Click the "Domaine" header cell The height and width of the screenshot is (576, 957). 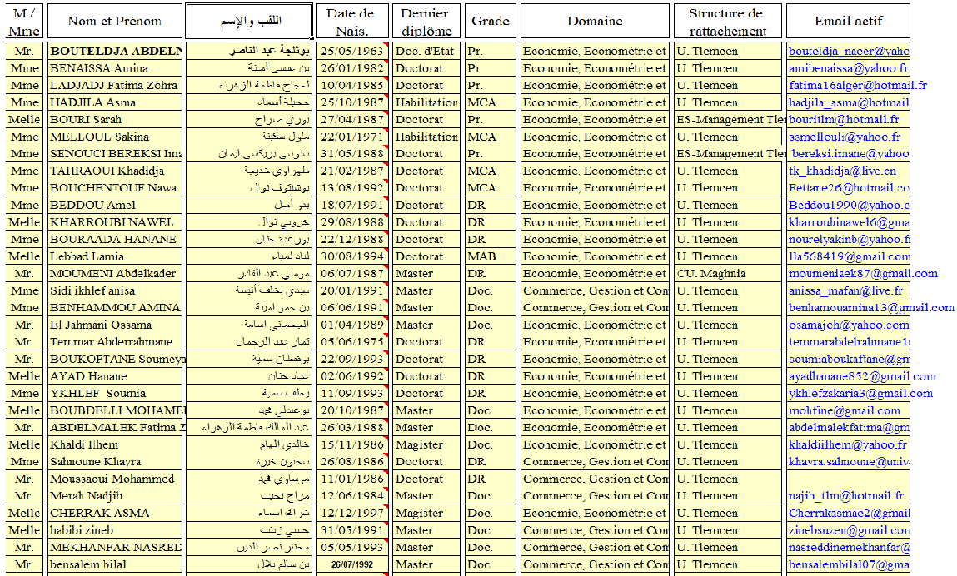coord(595,22)
